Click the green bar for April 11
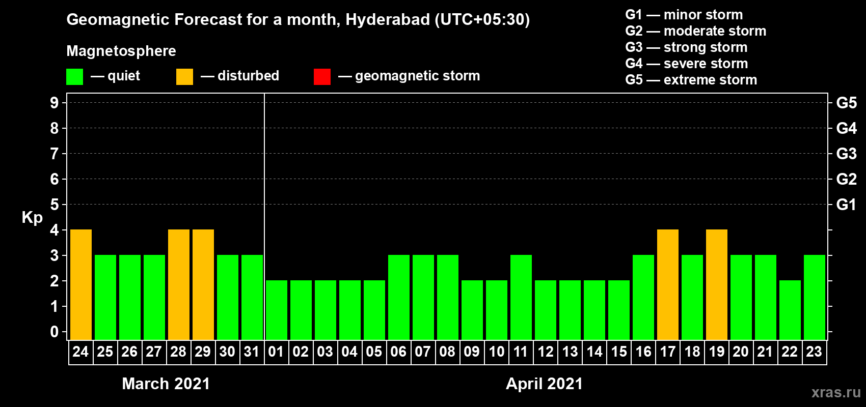Viewport: 866px width, 407px height. tap(521, 298)
